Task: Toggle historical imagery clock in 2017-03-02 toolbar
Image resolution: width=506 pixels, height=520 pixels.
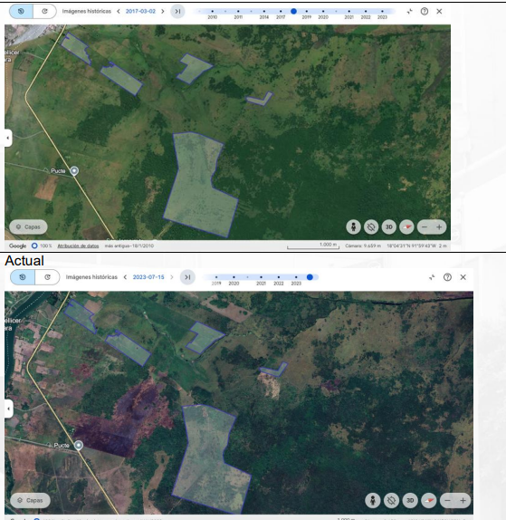Action: coord(21,11)
